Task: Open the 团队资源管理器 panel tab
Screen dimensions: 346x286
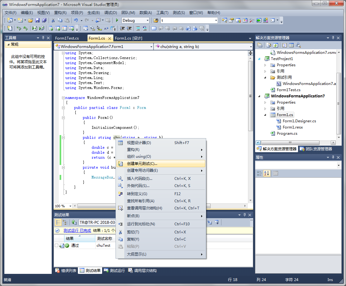Action: (x=316, y=149)
